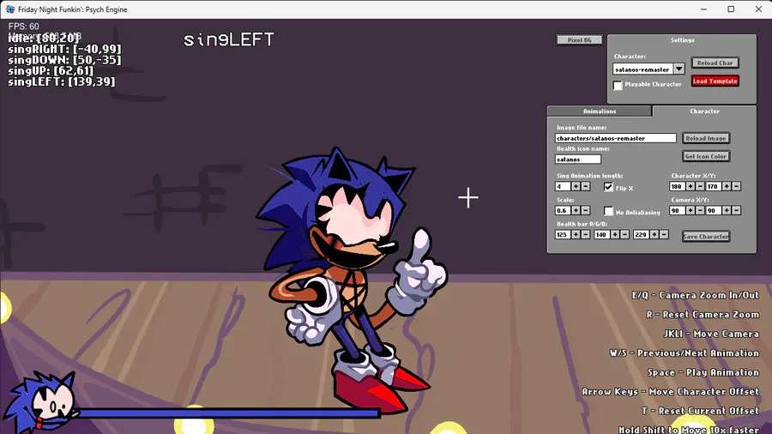This screenshot has width=772, height=434.
Task: Switch to the Animations tab
Action: click(x=600, y=112)
